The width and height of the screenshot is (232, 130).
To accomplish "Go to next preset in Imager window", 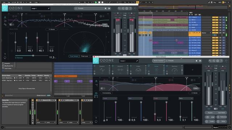I will [x=109, y=8].
